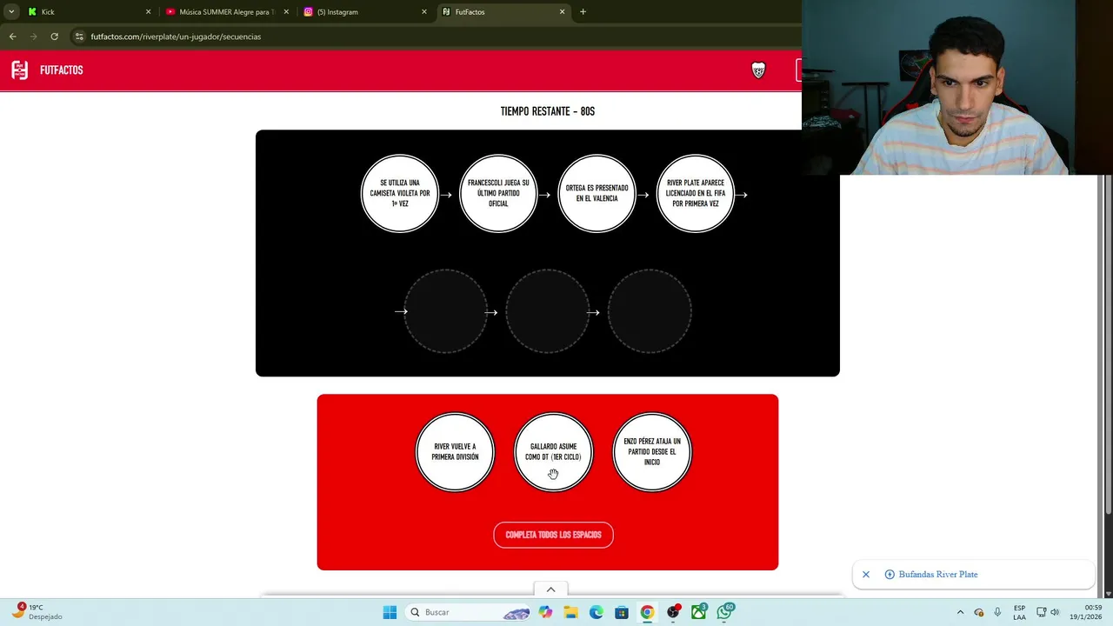This screenshot has height=626, width=1113.
Task: Open a new browser tab with plus icon
Action: tap(583, 12)
